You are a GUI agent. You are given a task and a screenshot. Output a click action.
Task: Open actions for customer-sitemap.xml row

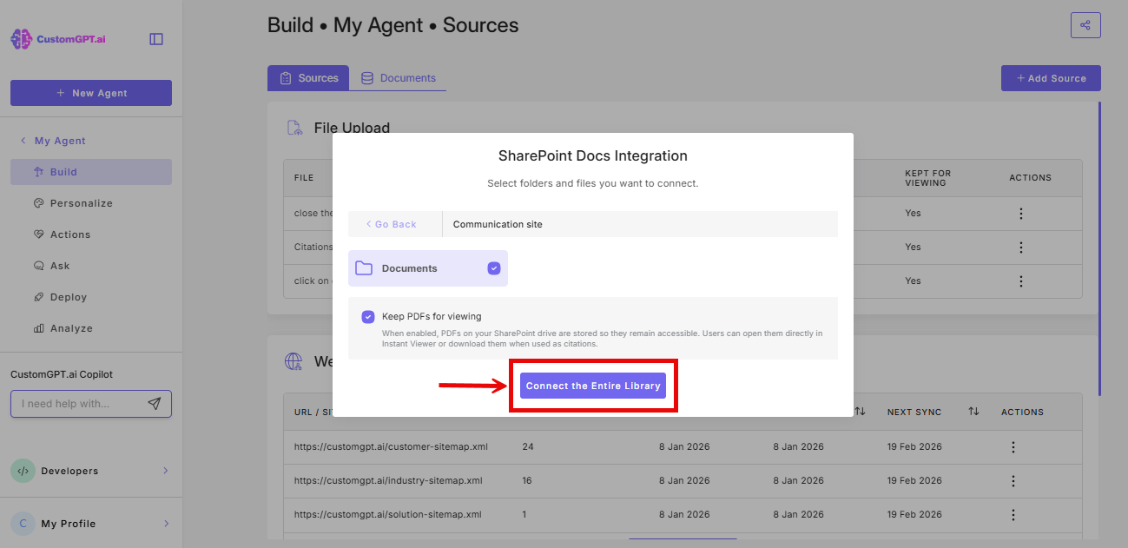coord(1013,447)
